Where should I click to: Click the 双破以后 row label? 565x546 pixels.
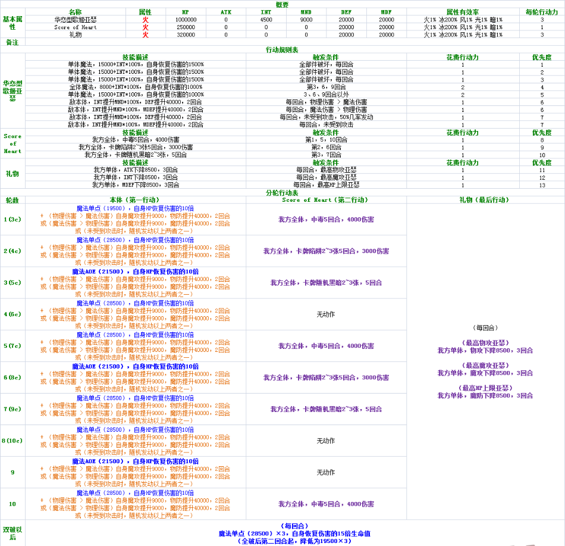point(12,533)
